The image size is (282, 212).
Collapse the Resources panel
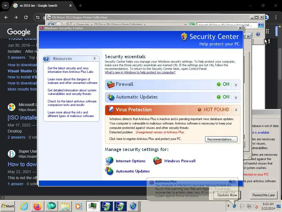(94, 59)
